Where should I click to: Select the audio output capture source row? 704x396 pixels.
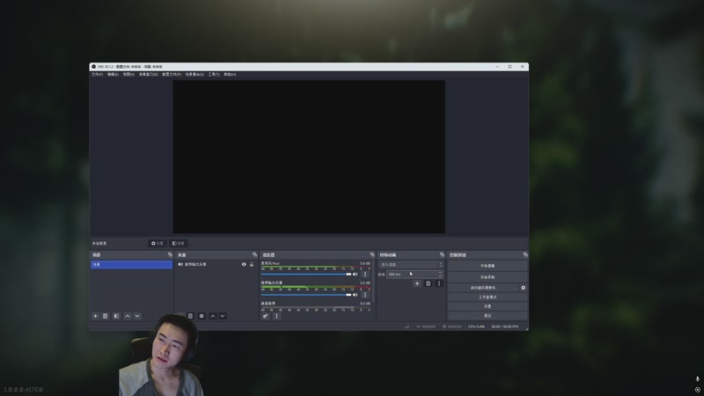coord(216,265)
